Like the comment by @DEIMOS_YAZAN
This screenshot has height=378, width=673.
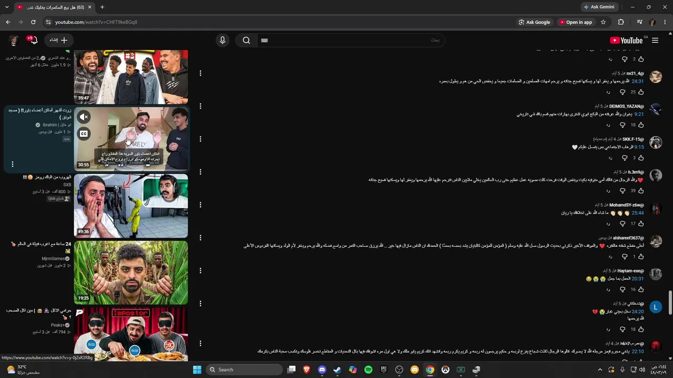click(641, 125)
